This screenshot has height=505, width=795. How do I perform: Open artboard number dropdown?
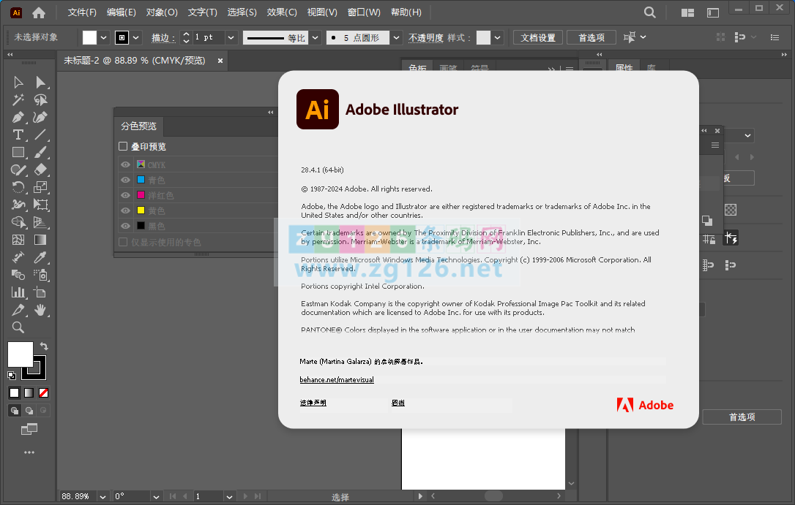[229, 496]
